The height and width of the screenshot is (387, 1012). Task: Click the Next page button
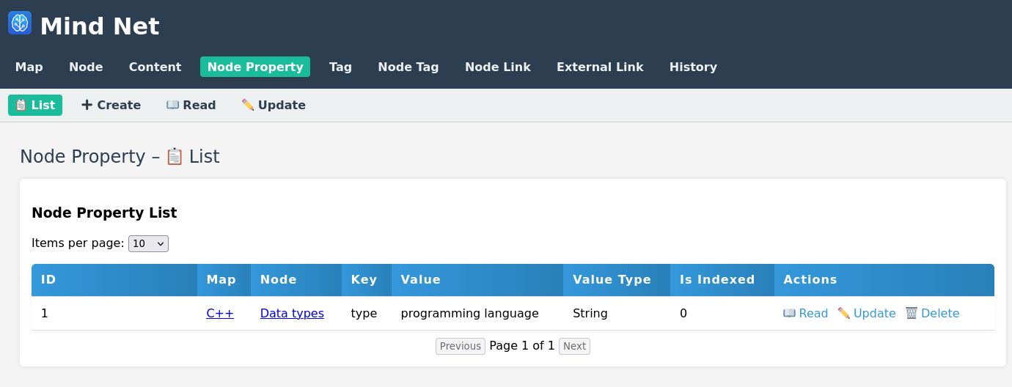574,346
